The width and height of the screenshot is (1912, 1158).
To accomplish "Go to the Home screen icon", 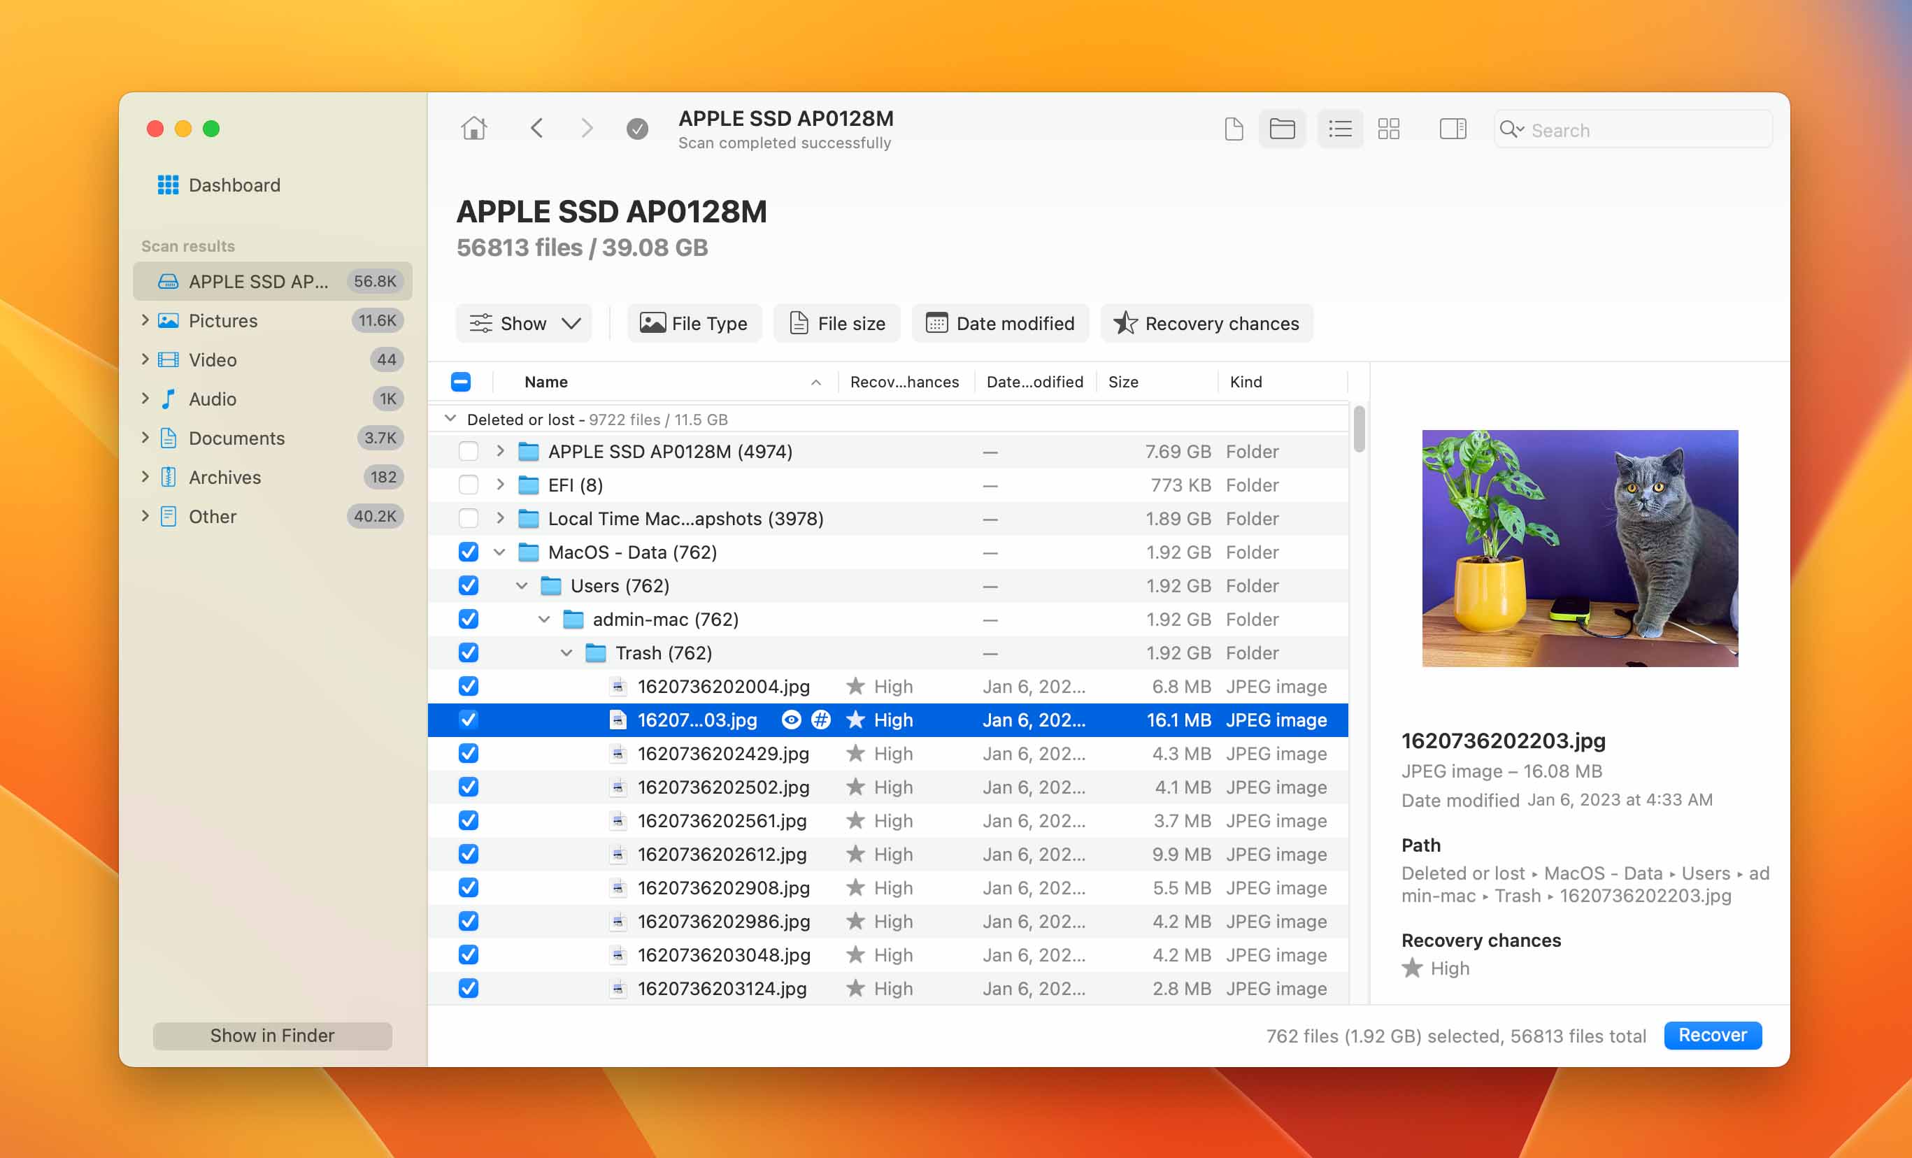I will click(473, 128).
